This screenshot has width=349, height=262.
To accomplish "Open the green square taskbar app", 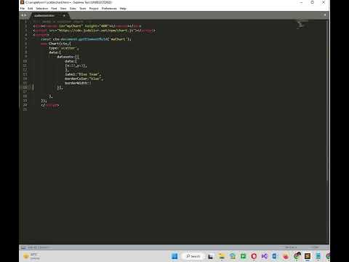I will click(243, 256).
